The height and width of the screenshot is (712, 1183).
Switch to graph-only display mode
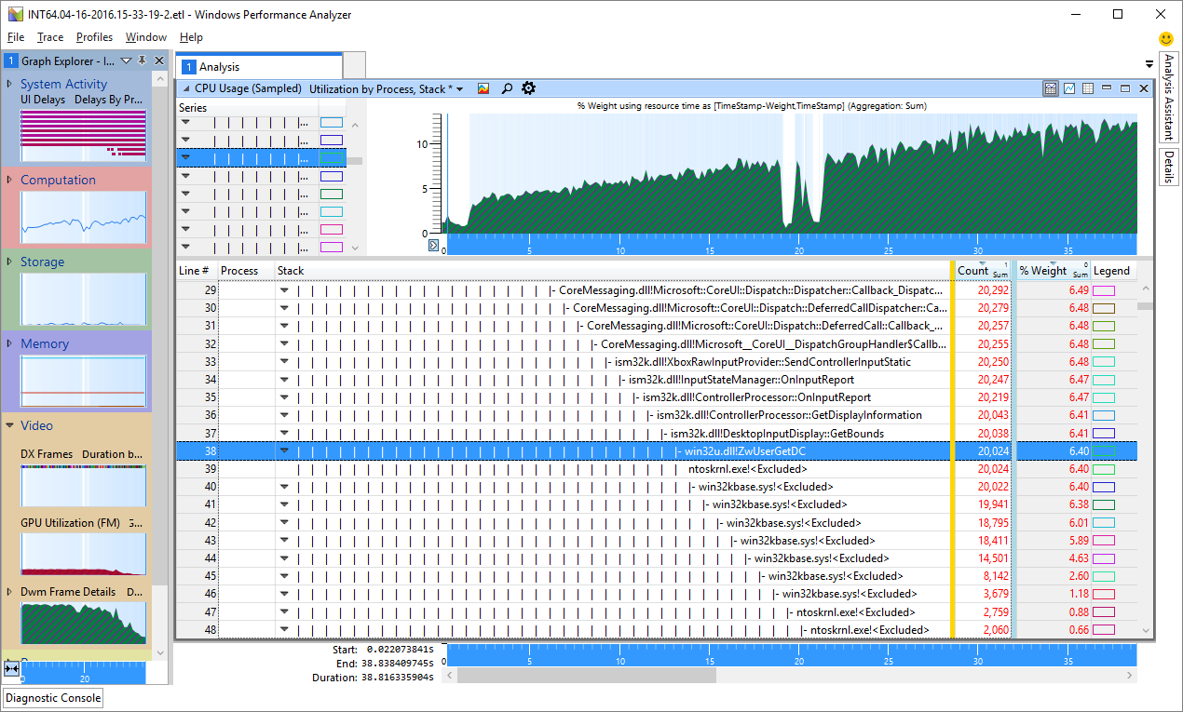pyautogui.click(x=1069, y=88)
